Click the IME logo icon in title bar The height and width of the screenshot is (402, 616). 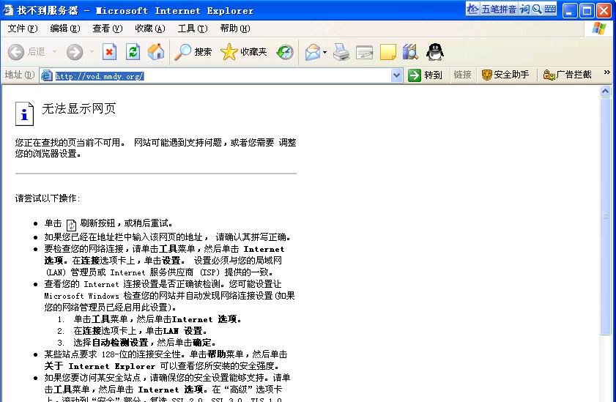click(x=472, y=9)
